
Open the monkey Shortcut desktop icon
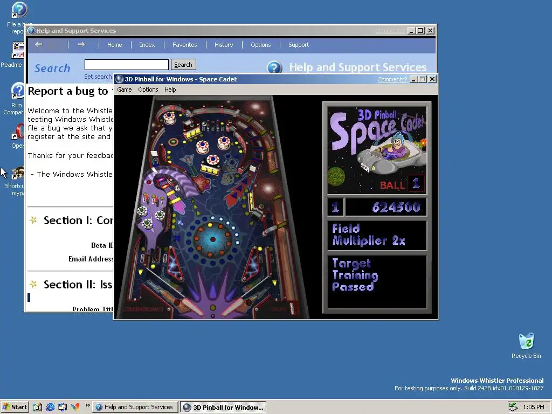click(16, 181)
